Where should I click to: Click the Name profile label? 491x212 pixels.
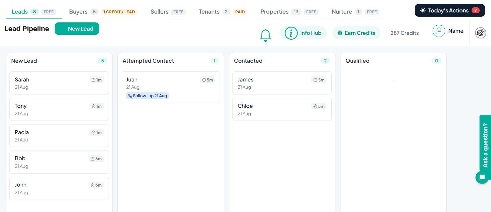(456, 31)
